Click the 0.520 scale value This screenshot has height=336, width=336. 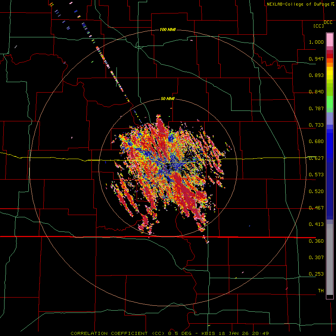(x=316, y=192)
